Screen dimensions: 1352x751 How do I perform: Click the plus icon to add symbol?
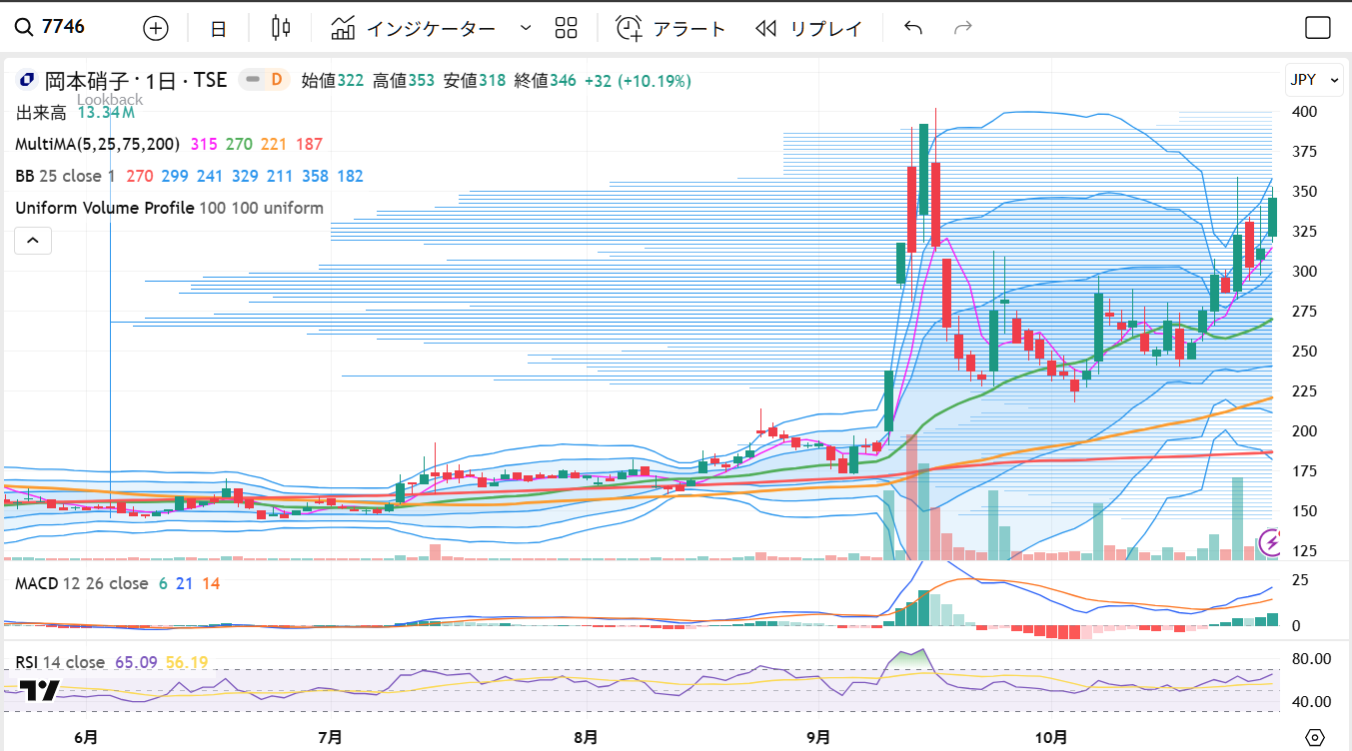pos(156,28)
